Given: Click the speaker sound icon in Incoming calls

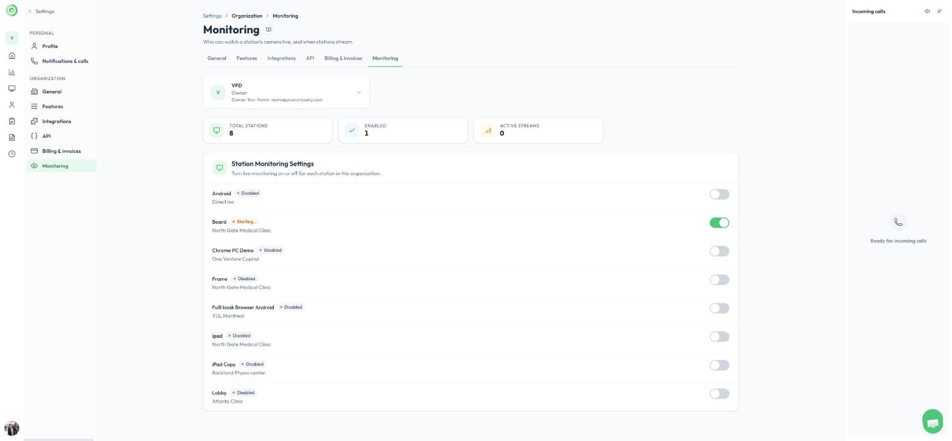Looking at the screenshot, I should coord(927,12).
